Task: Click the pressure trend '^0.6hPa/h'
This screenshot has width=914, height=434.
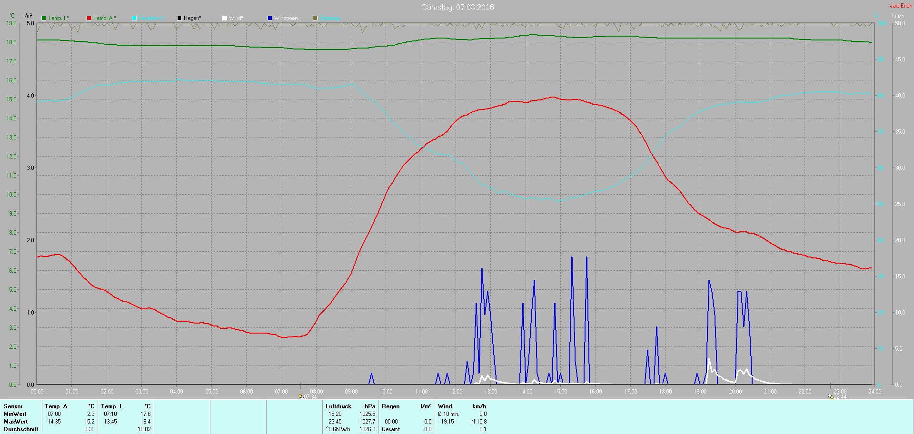Action: tap(338, 429)
